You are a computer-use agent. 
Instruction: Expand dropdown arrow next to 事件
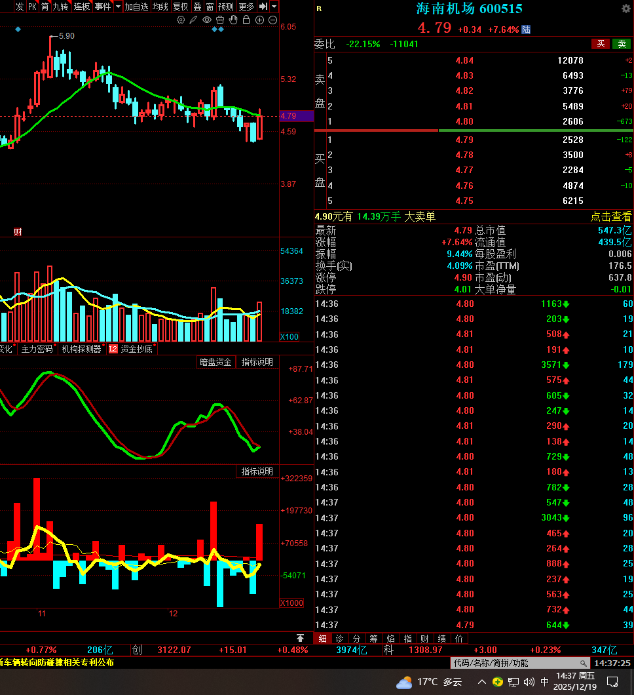point(118,7)
